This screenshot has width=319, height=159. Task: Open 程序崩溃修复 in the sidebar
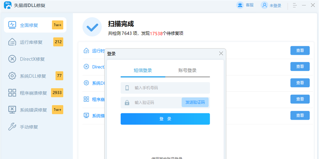[35, 93]
